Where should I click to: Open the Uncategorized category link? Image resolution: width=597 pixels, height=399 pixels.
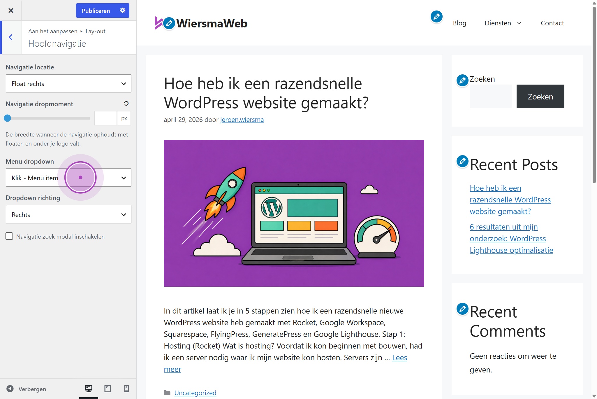(195, 393)
